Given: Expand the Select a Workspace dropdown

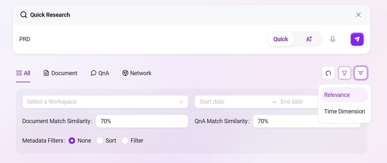Looking at the screenshot, I should pos(105,102).
